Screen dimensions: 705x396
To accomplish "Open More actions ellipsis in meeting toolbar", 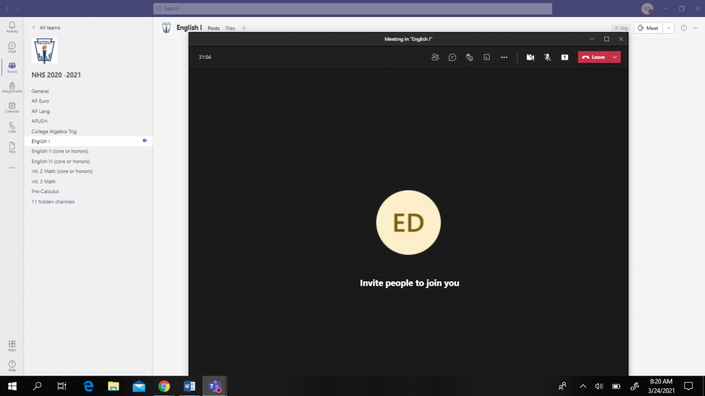I will (504, 57).
